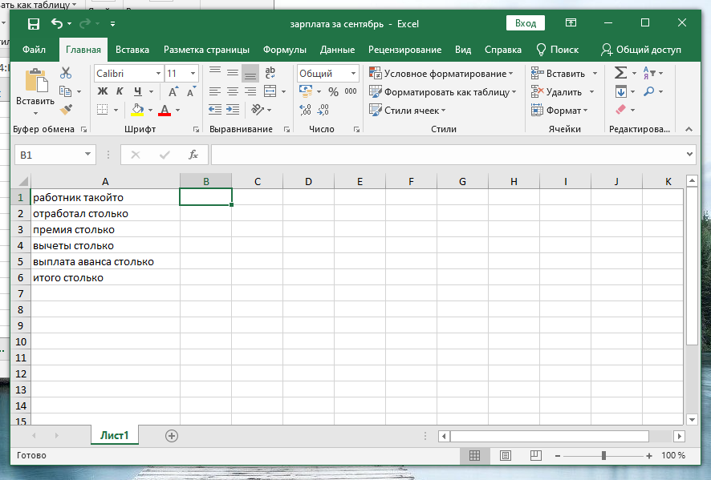Open the Name Box dropdown arrow

click(x=88, y=155)
